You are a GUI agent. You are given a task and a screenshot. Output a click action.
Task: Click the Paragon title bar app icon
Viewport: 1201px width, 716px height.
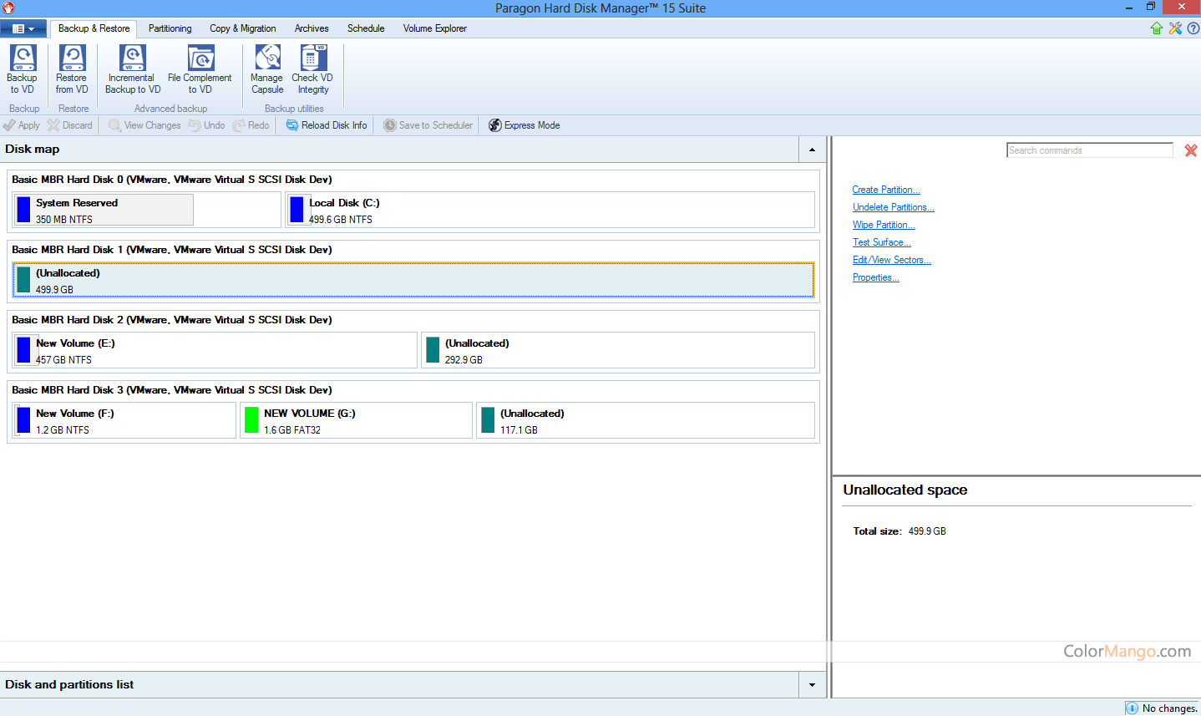(x=8, y=8)
